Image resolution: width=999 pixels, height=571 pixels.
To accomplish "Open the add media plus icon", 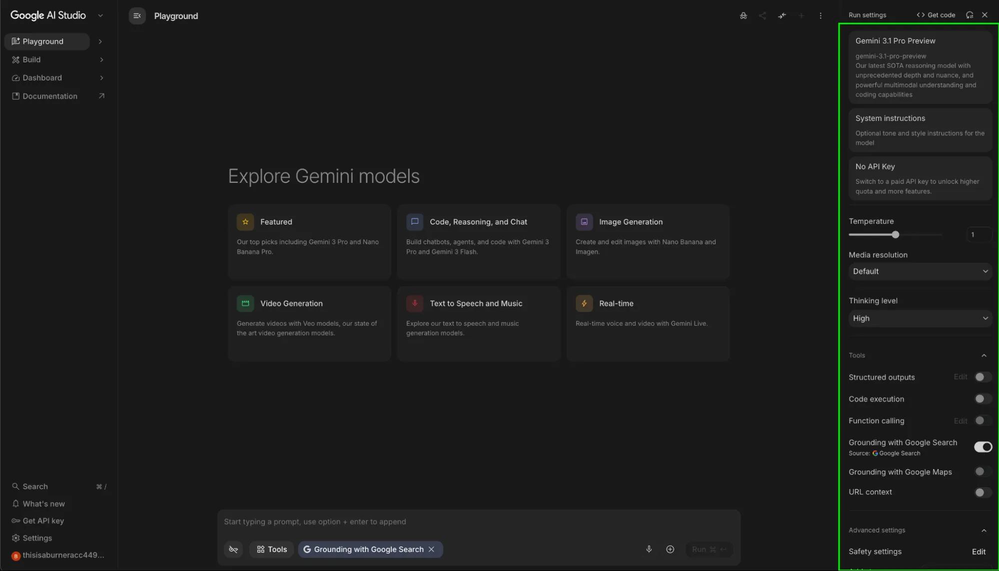I will click(670, 549).
